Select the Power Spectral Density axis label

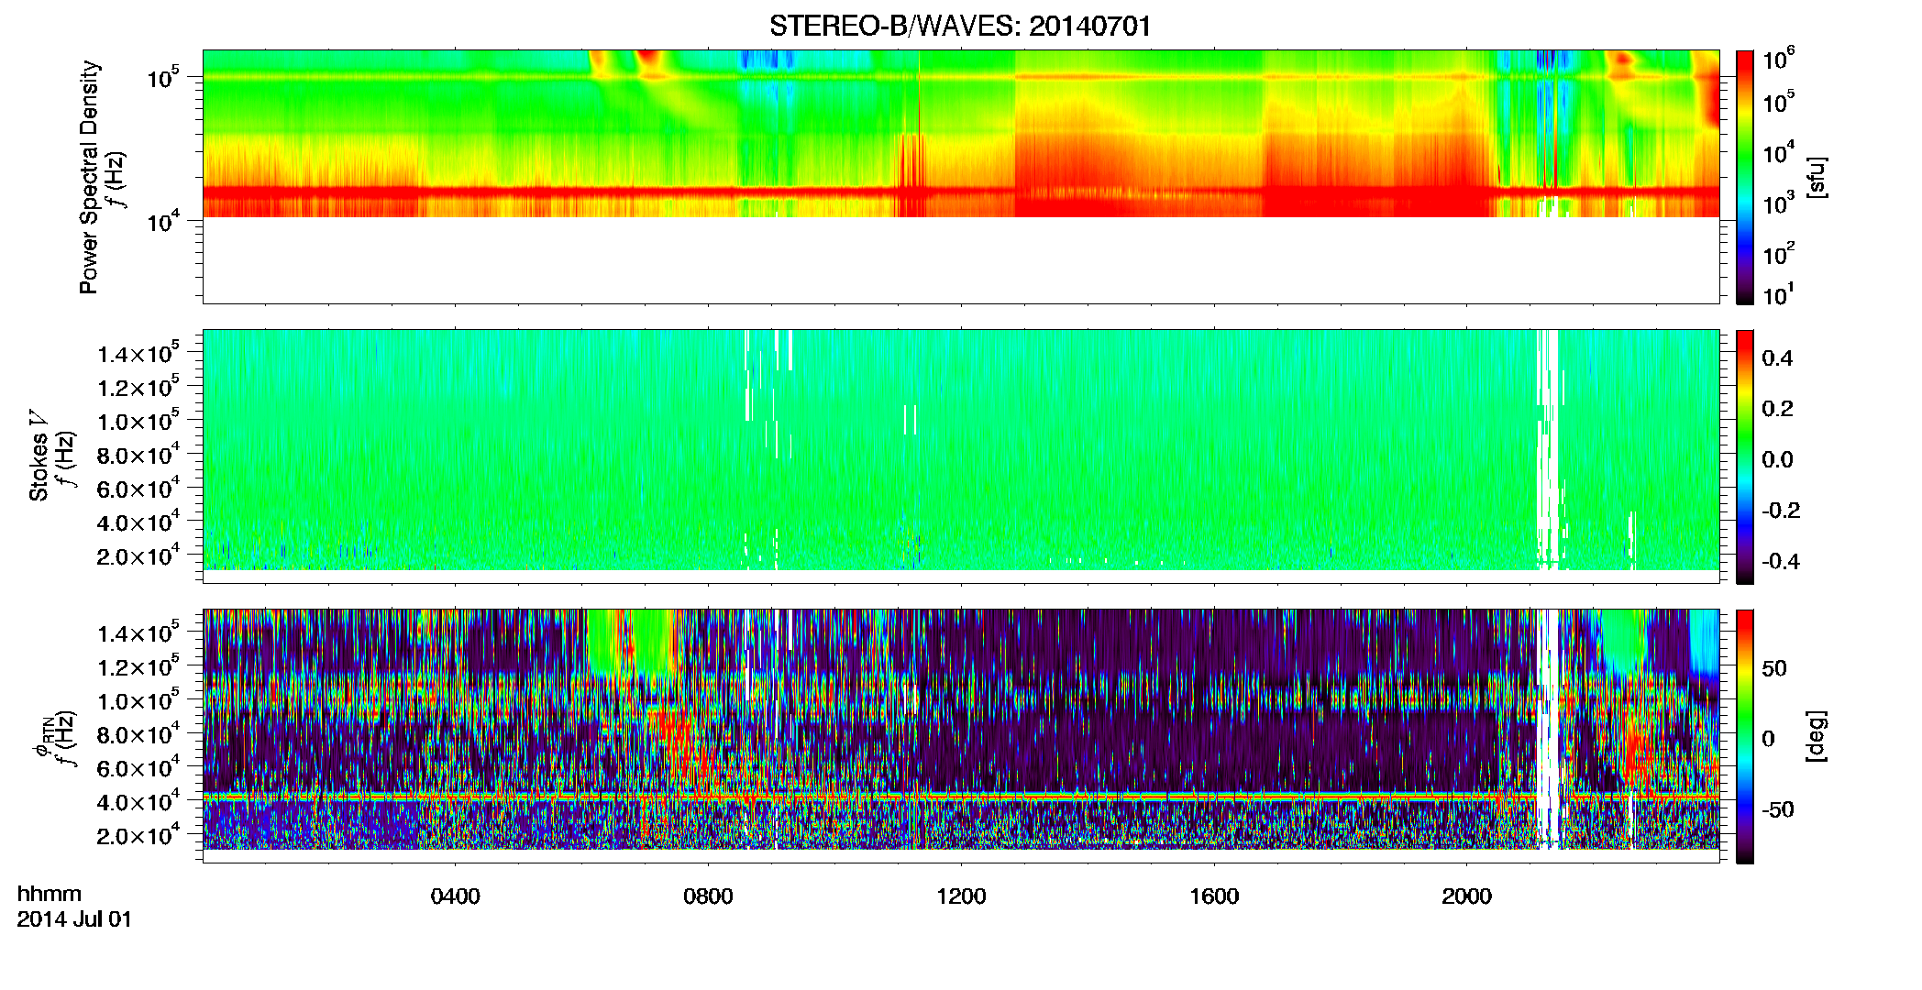click(x=89, y=177)
